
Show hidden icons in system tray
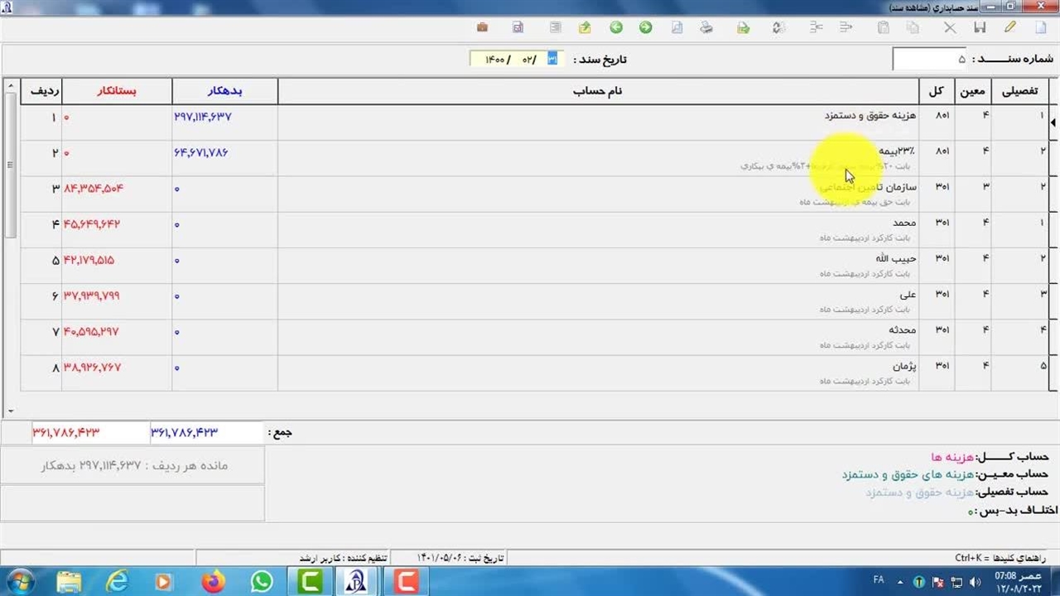(900, 581)
